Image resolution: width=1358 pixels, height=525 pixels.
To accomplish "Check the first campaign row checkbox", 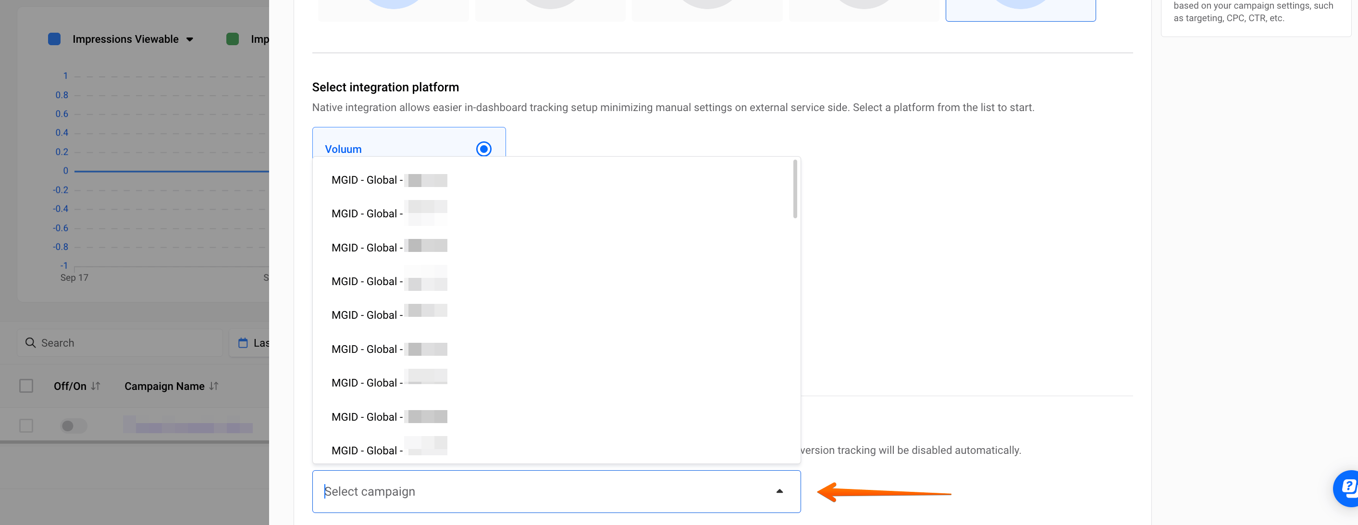I will pos(26,426).
